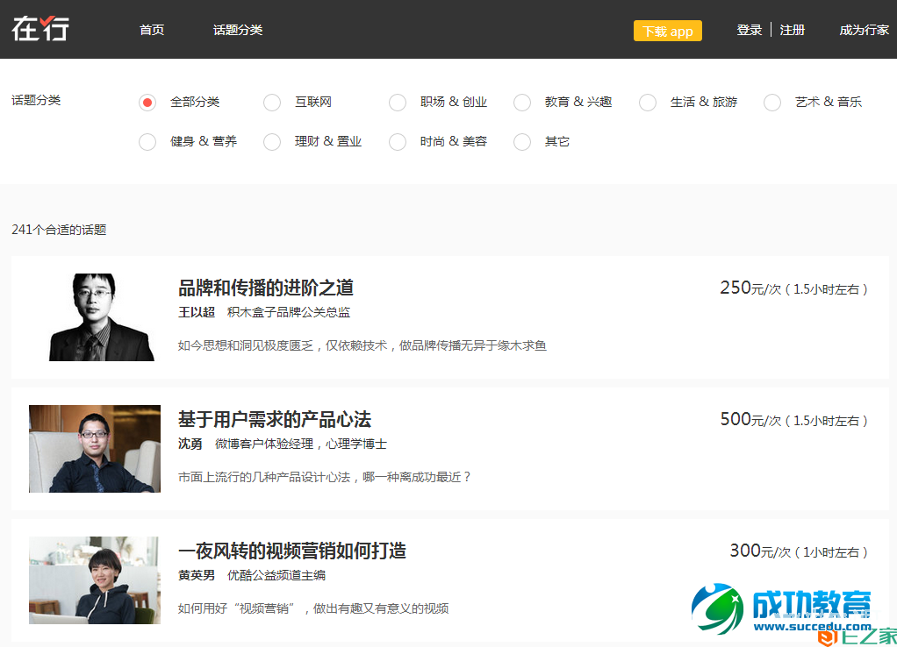Select the 艺术 & 音乐 option
This screenshot has height=647, width=897.
pyautogui.click(x=771, y=102)
